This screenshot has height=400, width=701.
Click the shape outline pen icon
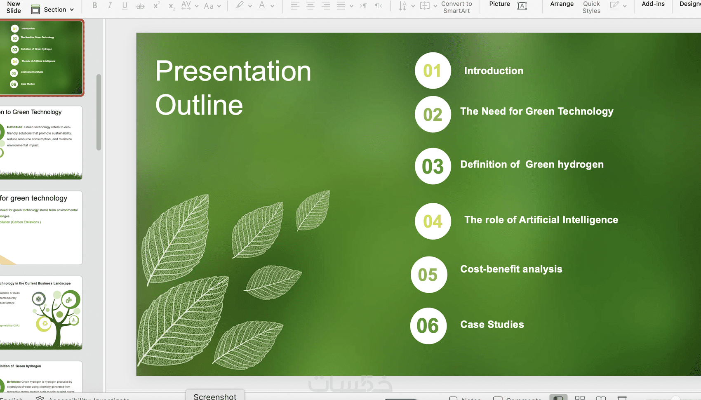pos(614,5)
